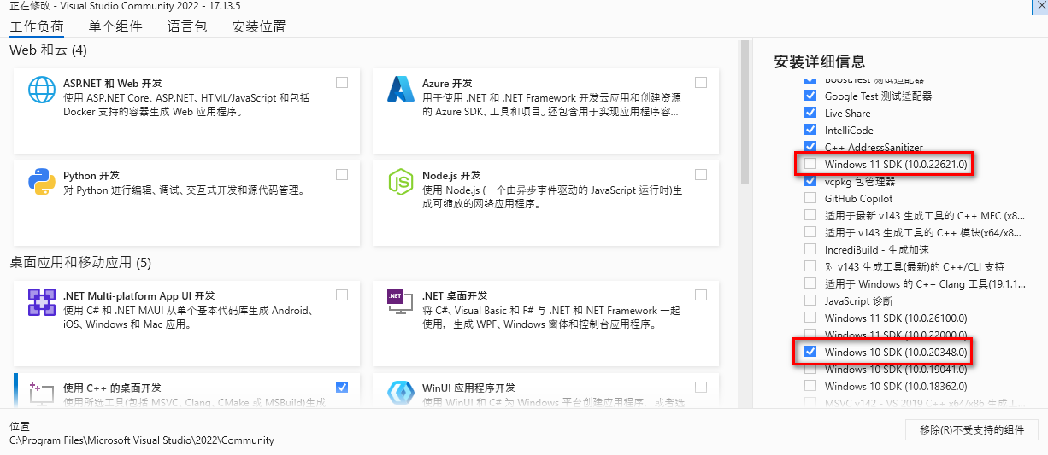1048x455 pixels.
Task: Uncheck vcpkg 包管理器 component
Action: coord(810,181)
